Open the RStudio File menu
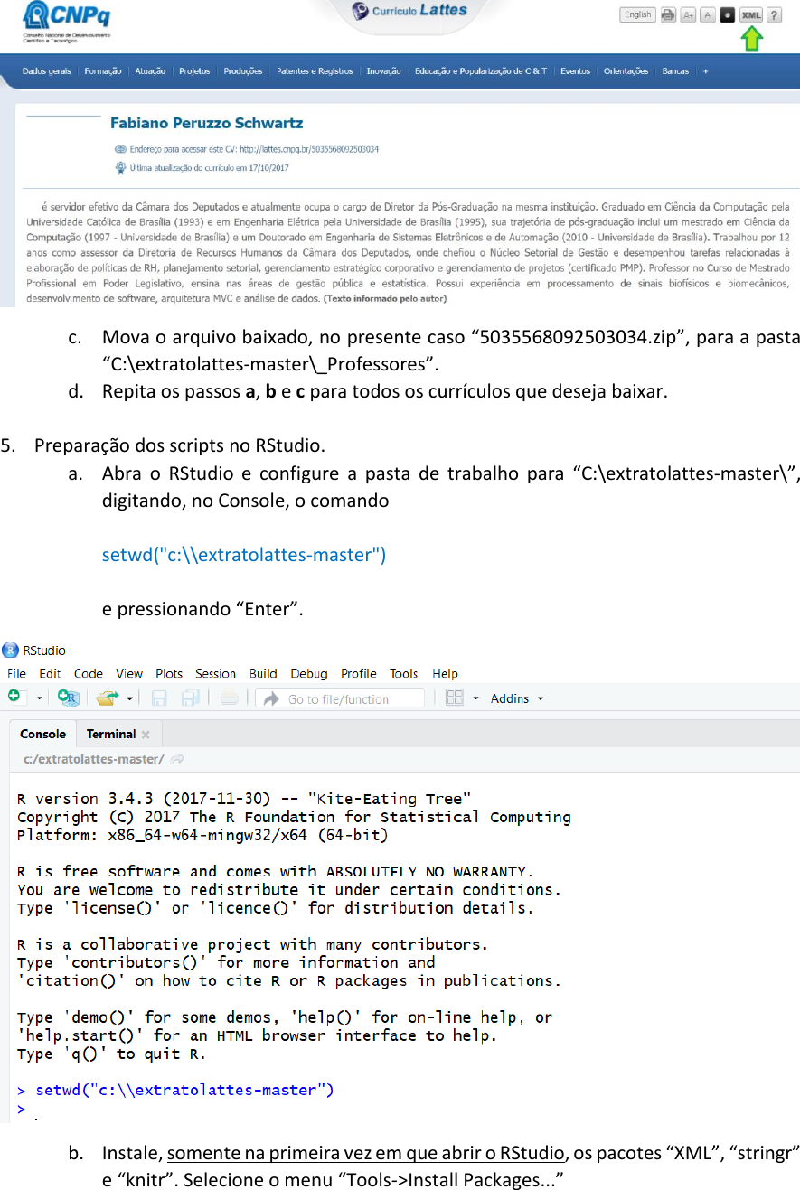Viewport: 800px width, 1190px height. 17,673
